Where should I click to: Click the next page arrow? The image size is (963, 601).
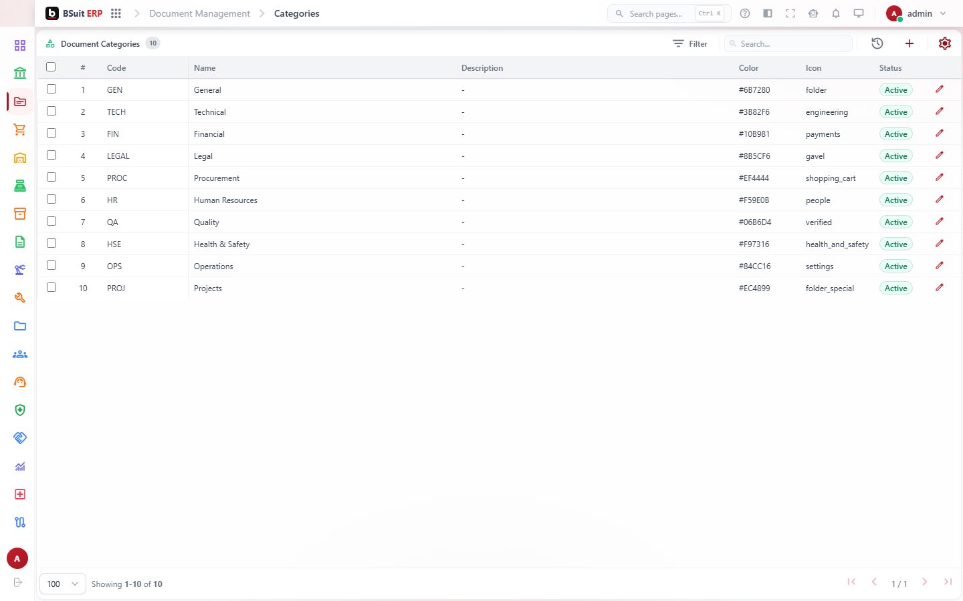pos(924,582)
